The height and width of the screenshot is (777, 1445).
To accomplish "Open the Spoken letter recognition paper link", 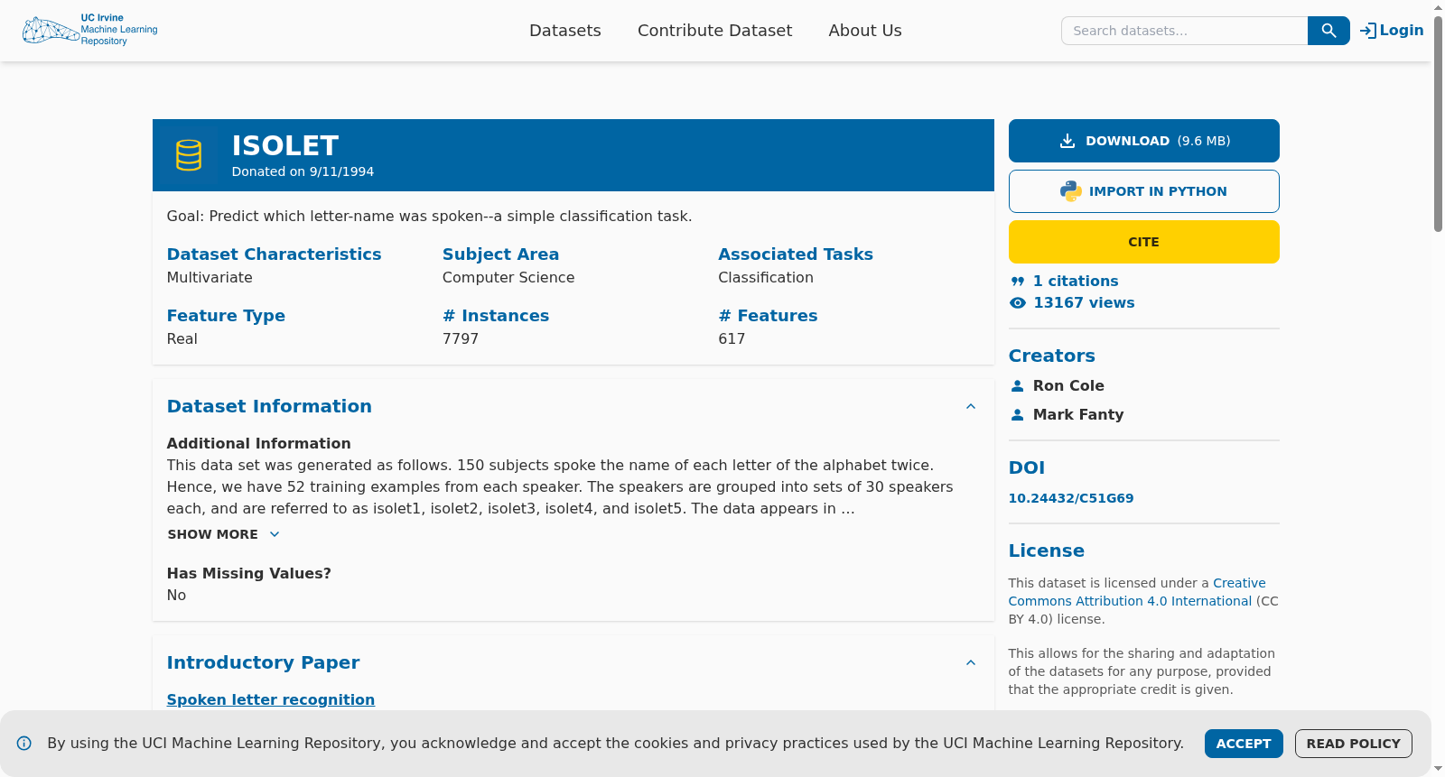I will tap(271, 700).
